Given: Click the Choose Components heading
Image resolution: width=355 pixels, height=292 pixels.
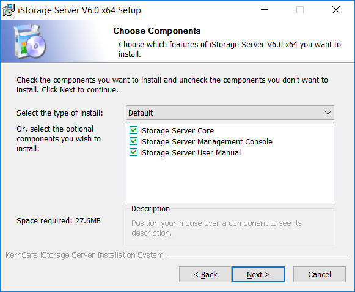Looking at the screenshot, I should (157, 31).
